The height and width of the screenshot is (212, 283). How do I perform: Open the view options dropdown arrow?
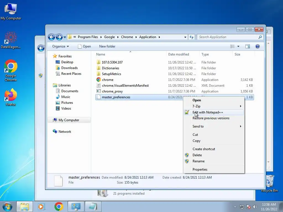pos(238,46)
